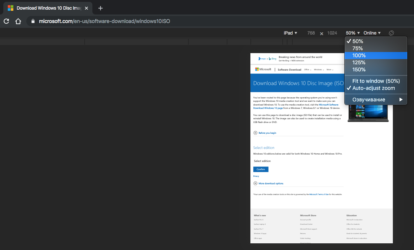Image resolution: width=414 pixels, height=250 pixels.
Task: Rotate the device with the rotate icon
Action: [391, 33]
